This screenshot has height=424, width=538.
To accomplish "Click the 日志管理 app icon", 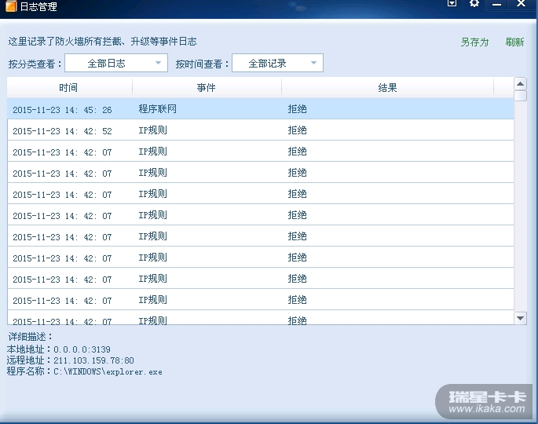I will point(11,6).
